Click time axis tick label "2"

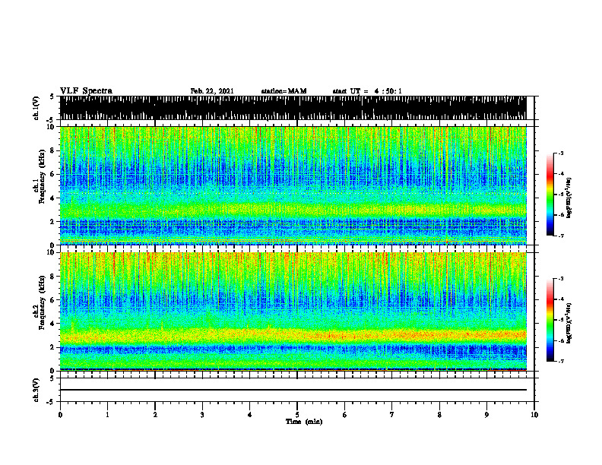(155, 415)
